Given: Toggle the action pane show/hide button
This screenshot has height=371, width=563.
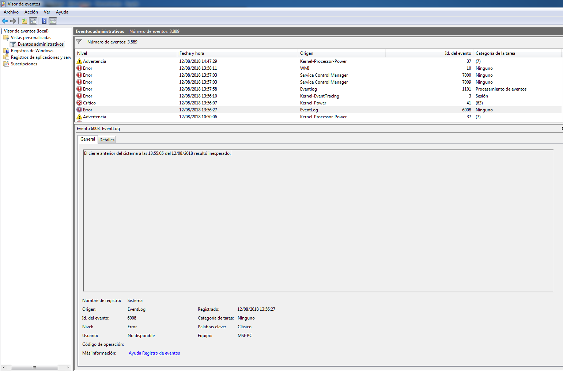Looking at the screenshot, I should [53, 21].
